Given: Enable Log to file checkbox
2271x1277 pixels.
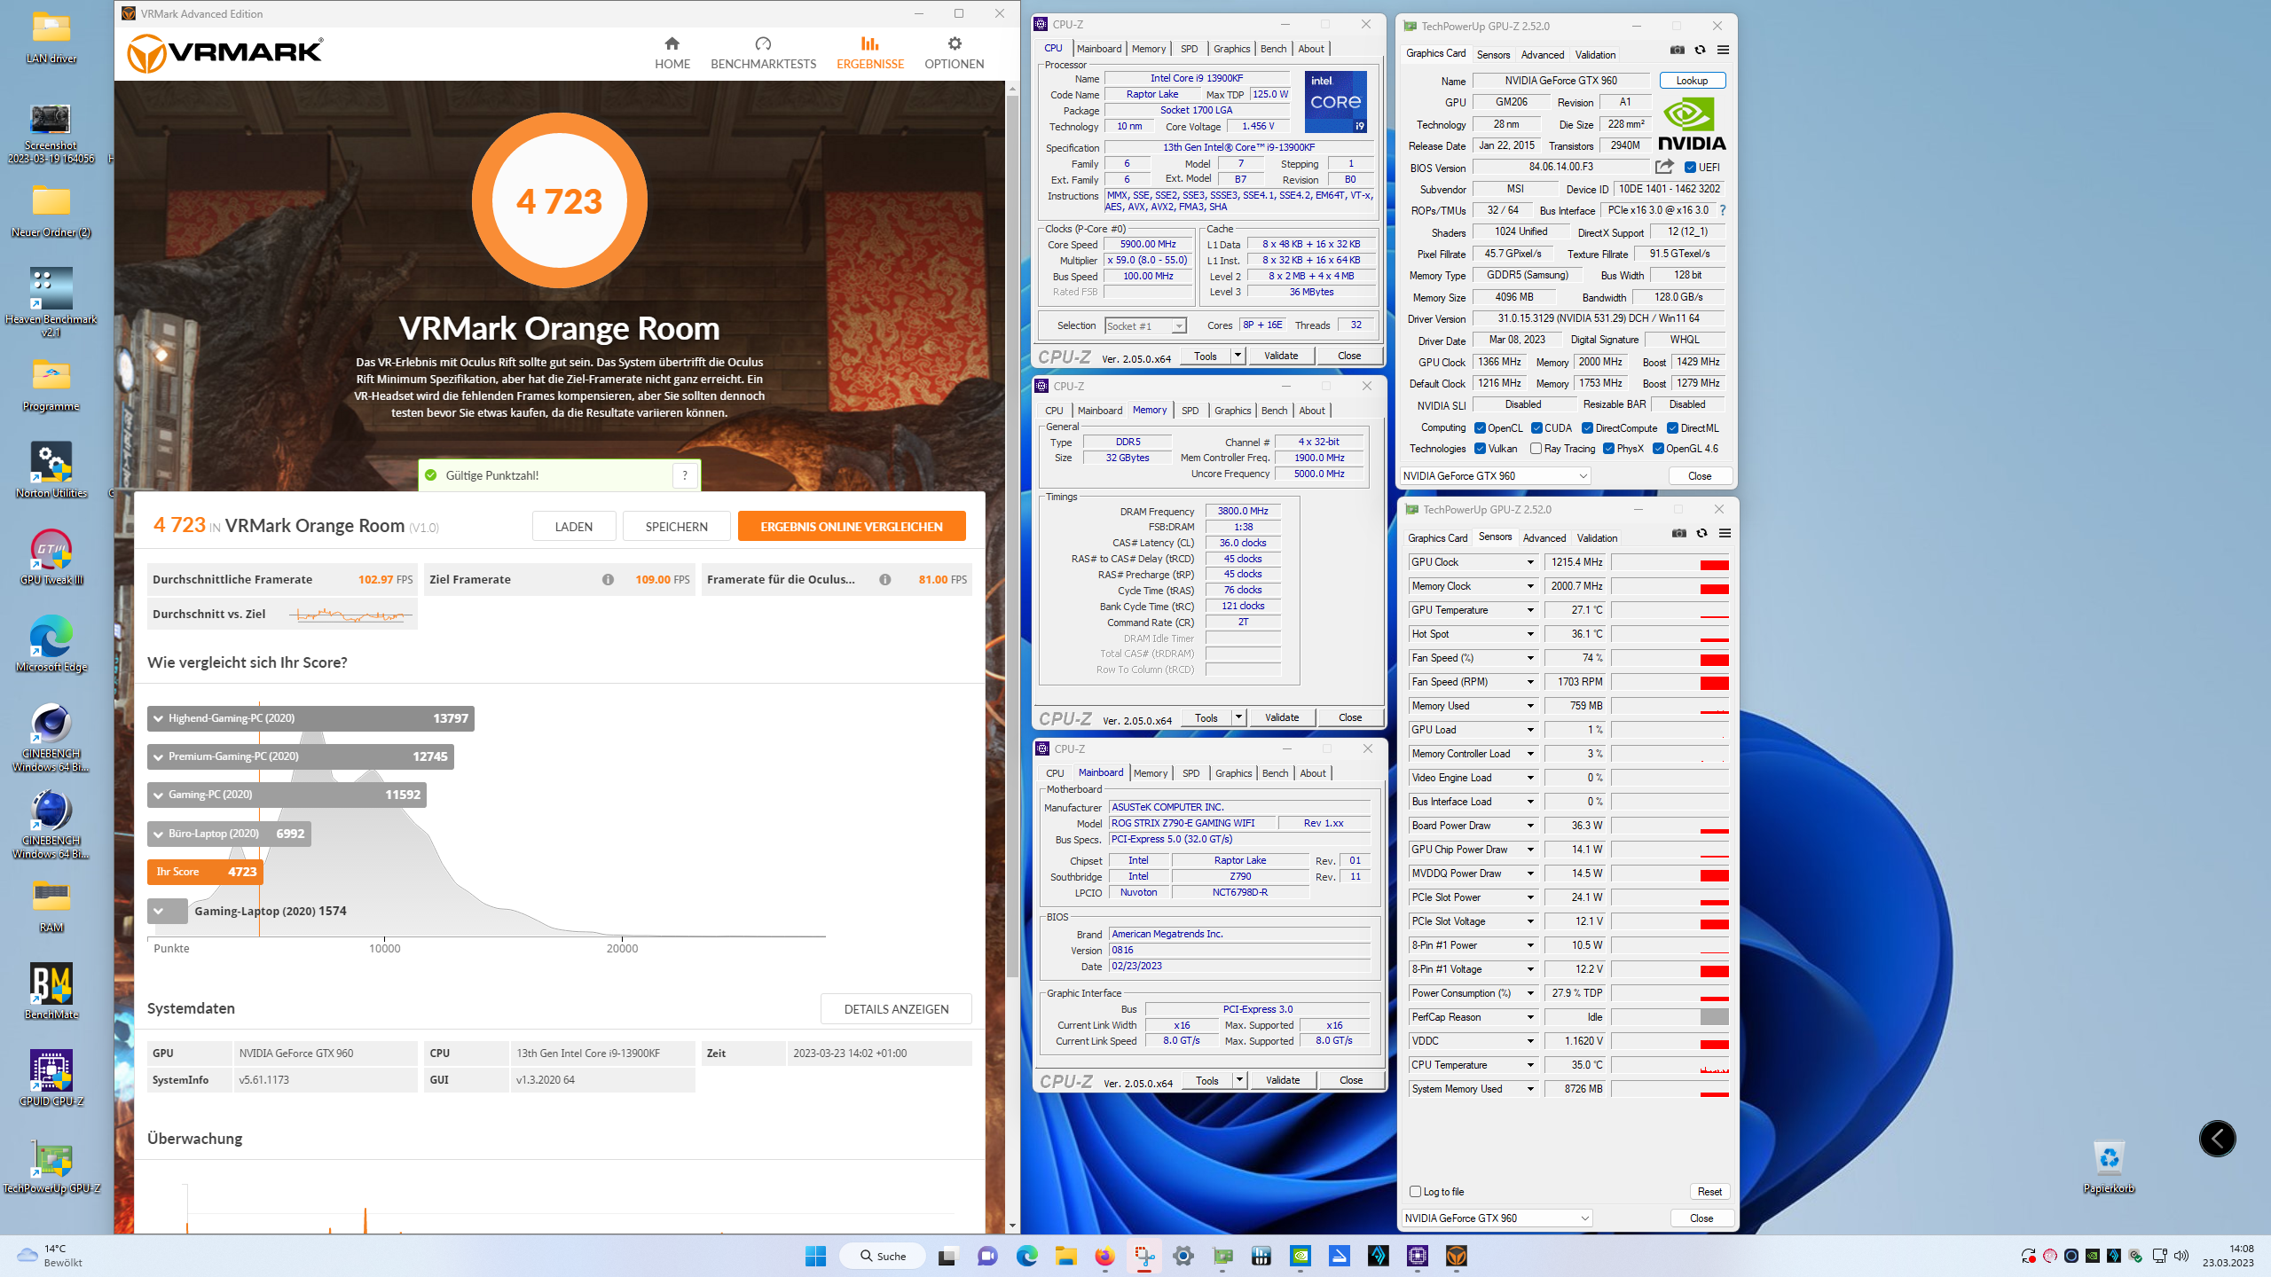Looking at the screenshot, I should [x=1416, y=1191].
